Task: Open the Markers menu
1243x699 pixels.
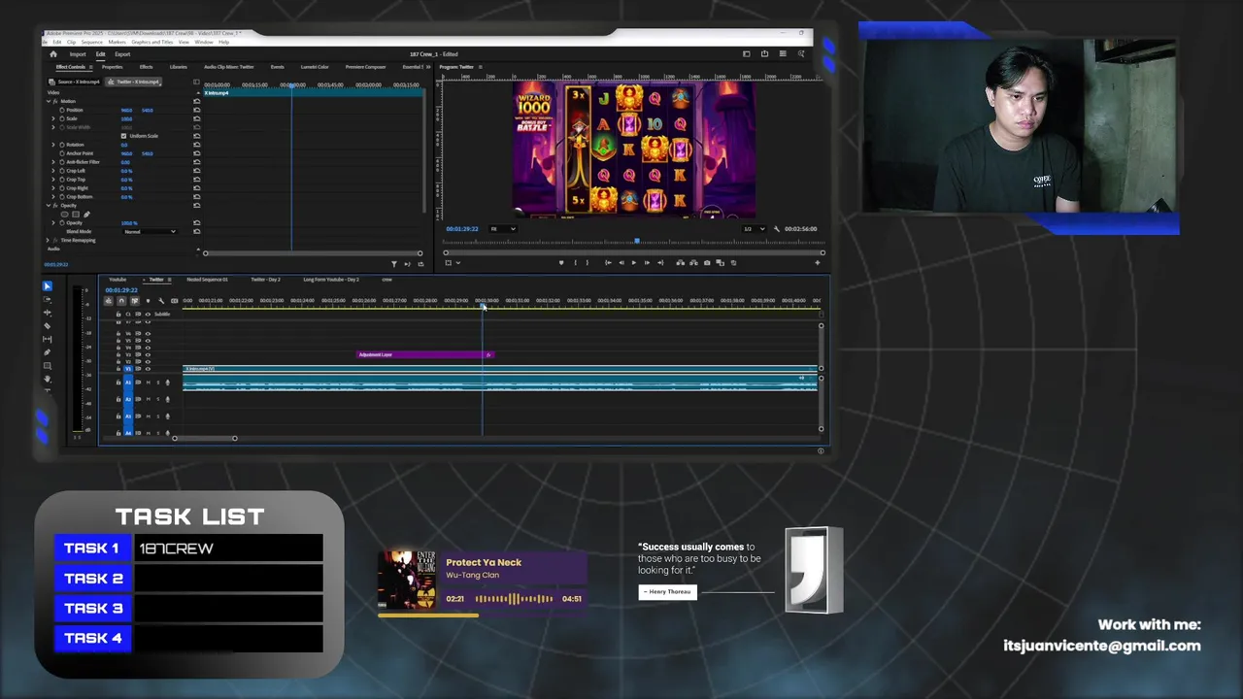Action: [118, 42]
